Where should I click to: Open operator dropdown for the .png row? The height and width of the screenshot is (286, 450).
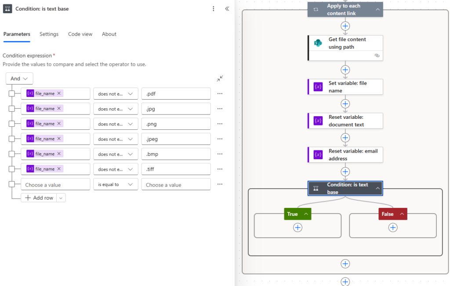click(x=116, y=124)
